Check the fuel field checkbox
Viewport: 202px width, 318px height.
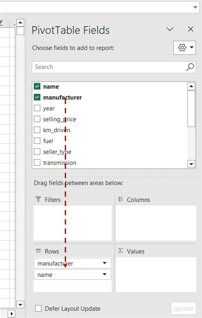tap(37, 141)
